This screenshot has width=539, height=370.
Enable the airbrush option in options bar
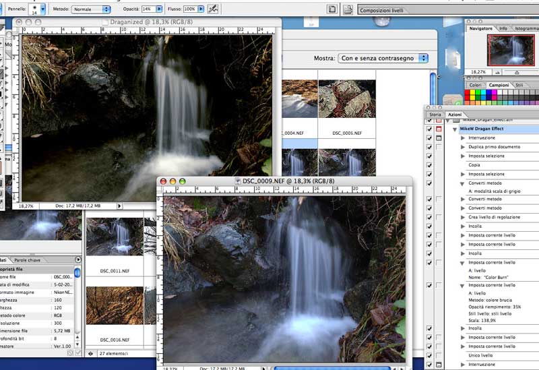[x=212, y=9]
